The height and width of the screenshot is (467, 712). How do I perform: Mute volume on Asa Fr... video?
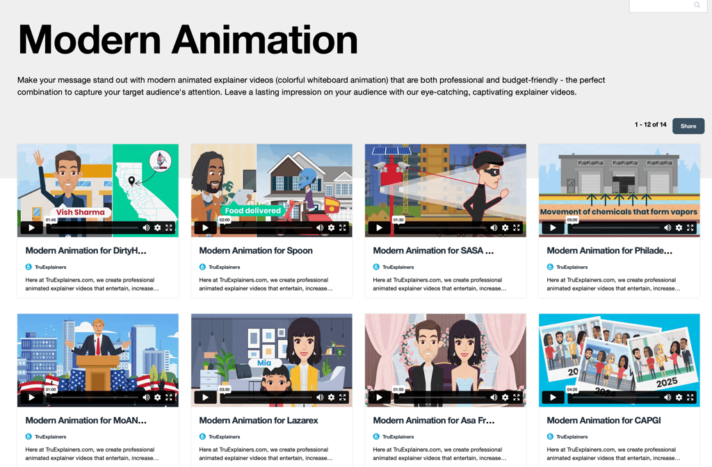click(x=494, y=398)
